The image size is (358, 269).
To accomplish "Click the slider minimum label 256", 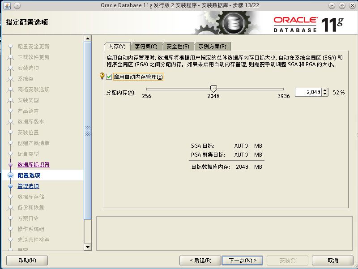I will [146, 96].
